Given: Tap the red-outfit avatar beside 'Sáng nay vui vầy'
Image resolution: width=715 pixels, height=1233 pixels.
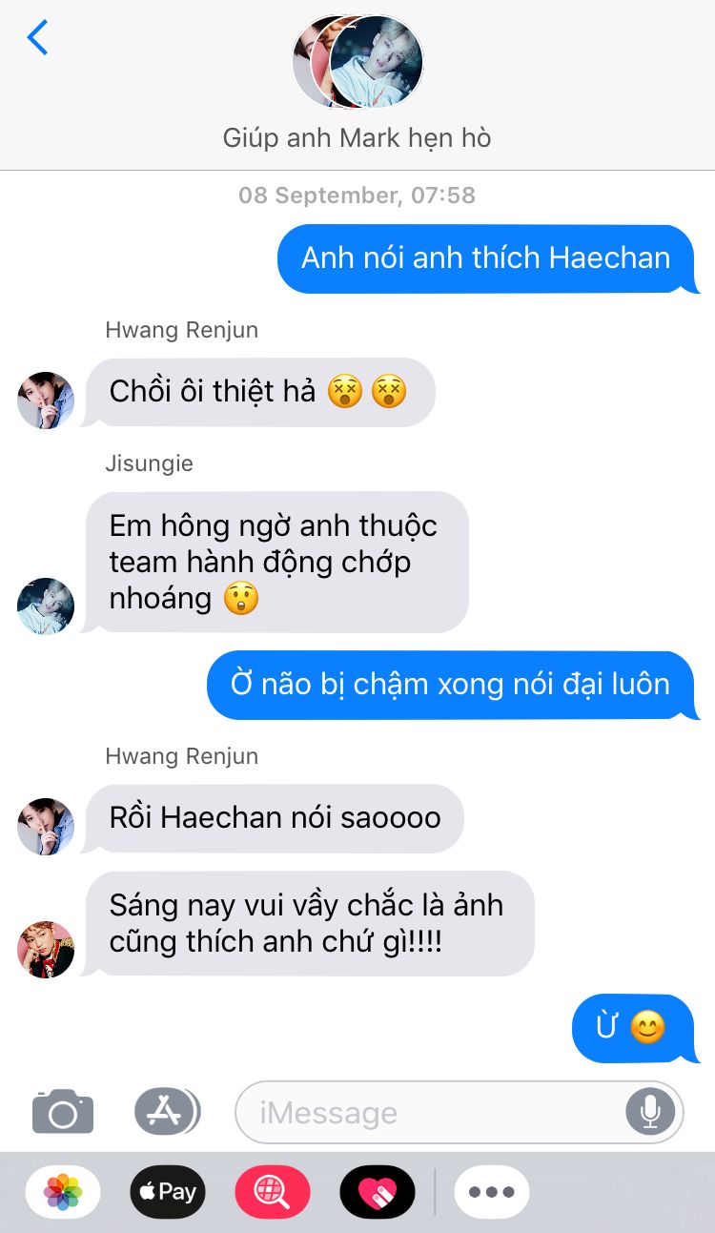Looking at the screenshot, I should coord(46,950).
